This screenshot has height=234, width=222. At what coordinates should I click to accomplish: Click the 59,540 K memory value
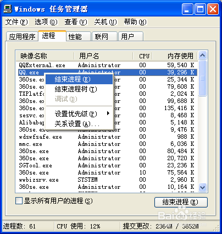[180, 65]
